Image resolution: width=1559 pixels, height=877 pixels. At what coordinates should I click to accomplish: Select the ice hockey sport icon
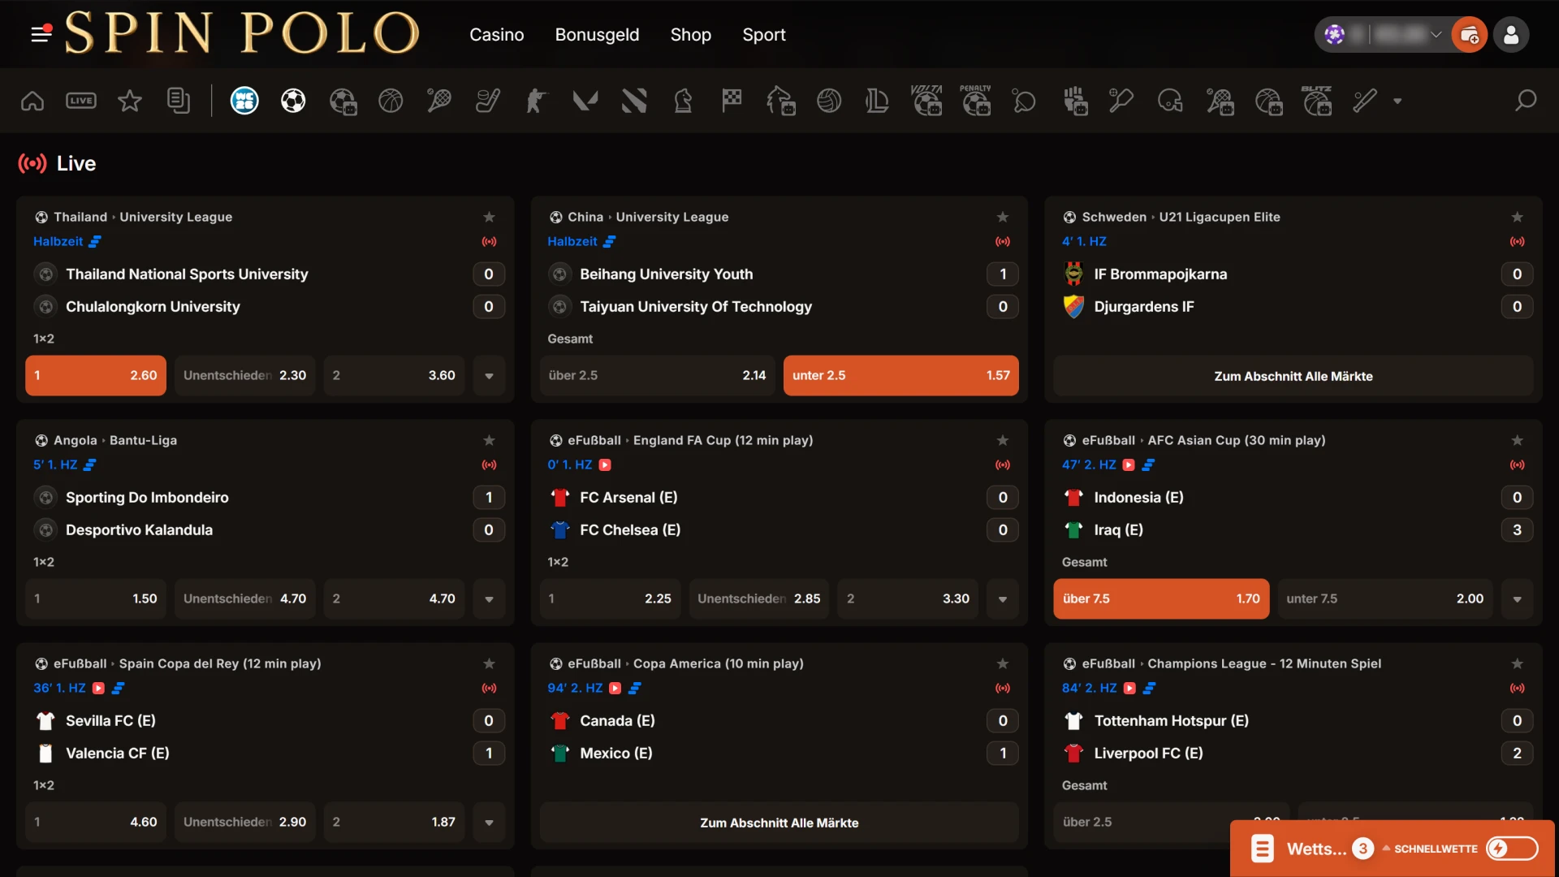[x=488, y=101]
